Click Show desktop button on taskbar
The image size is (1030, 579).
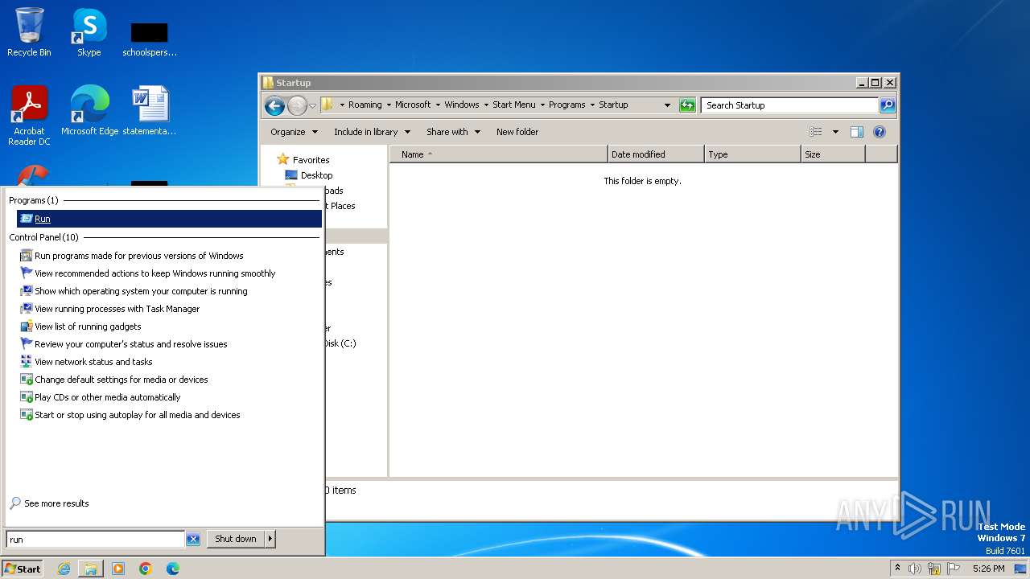[x=1021, y=569]
